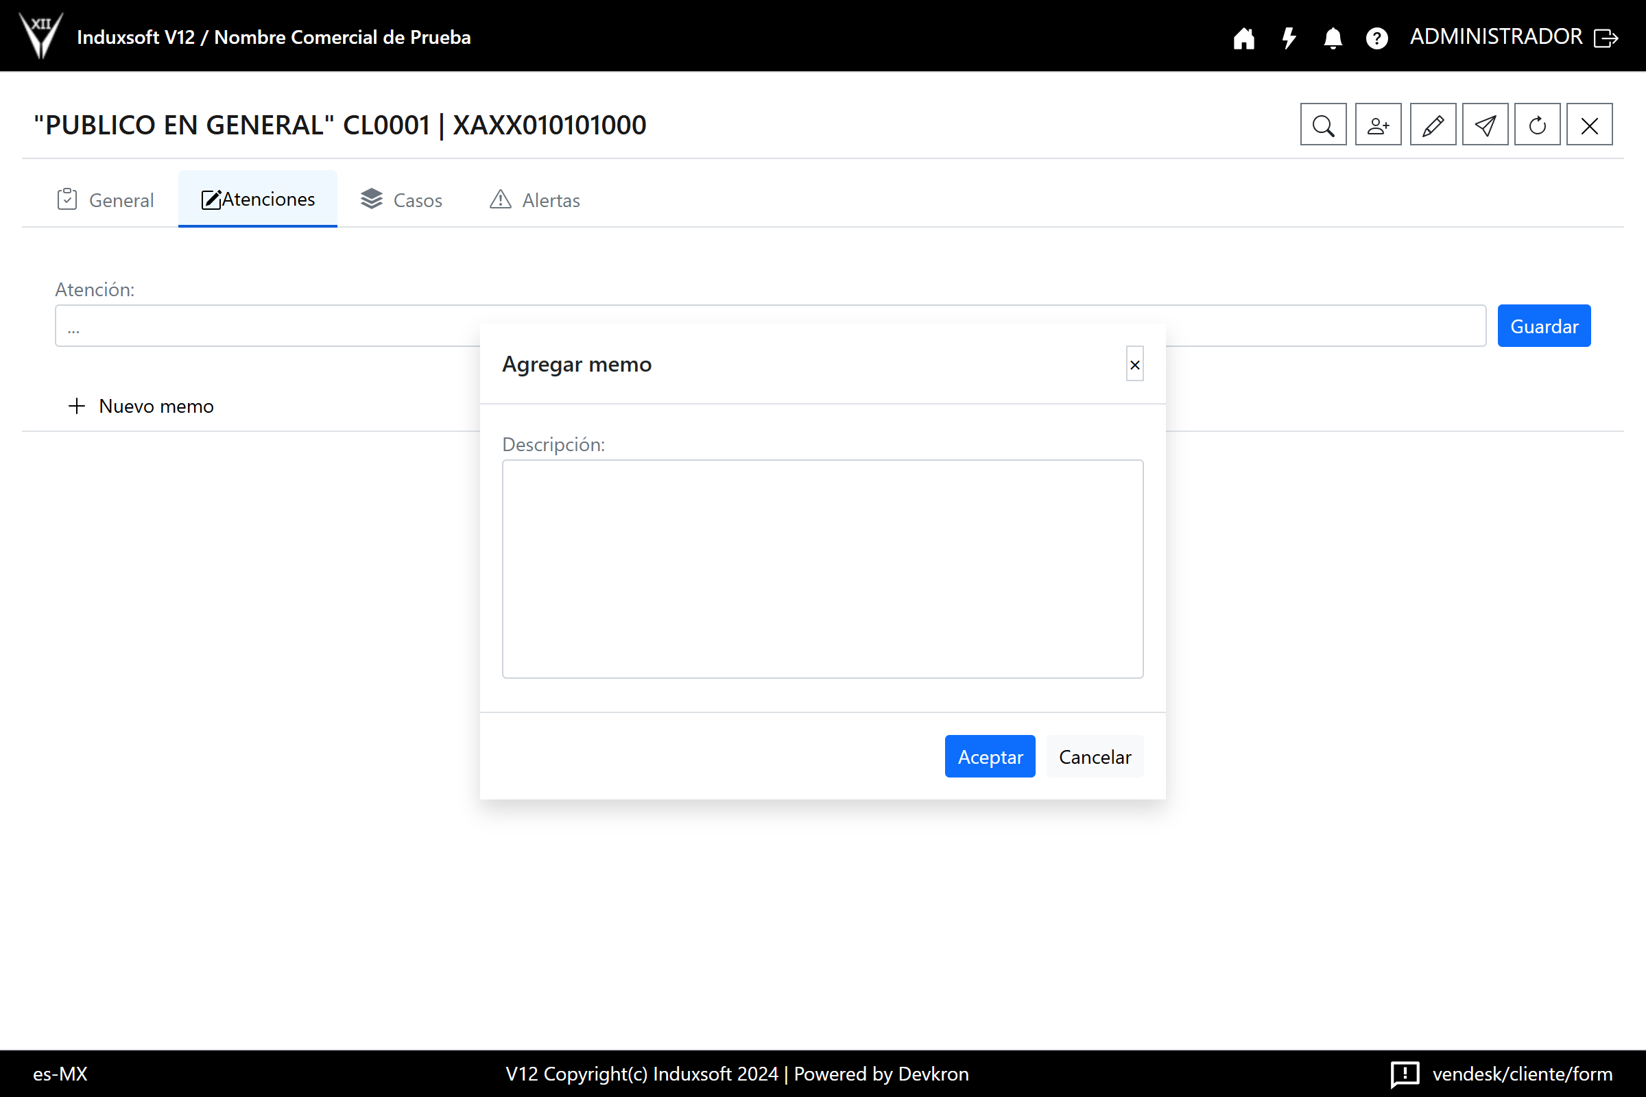Click the blue Guardar button
This screenshot has height=1097, width=1646.
pyautogui.click(x=1543, y=326)
